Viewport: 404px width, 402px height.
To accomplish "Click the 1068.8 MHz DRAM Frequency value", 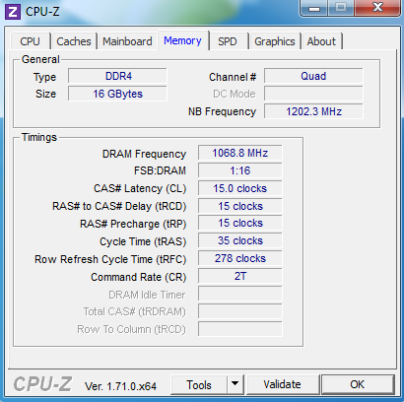I will [240, 153].
